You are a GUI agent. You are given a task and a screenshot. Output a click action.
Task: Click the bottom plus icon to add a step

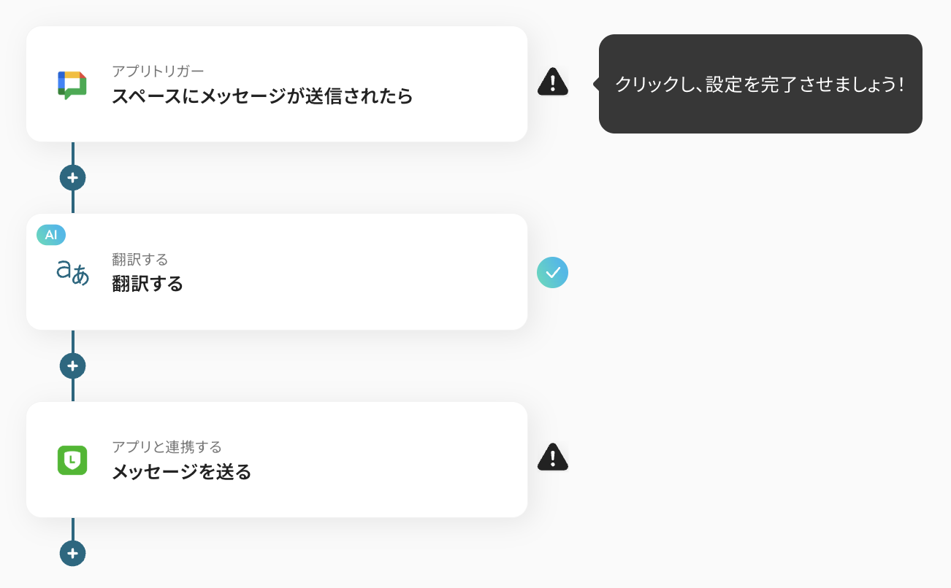(x=72, y=553)
